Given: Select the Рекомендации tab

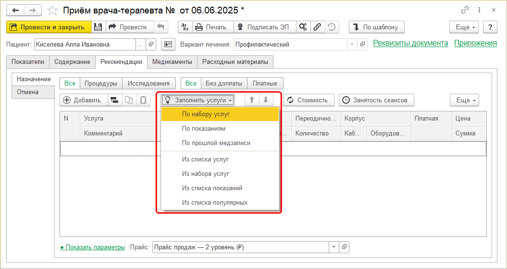Looking at the screenshot, I should pos(121,62).
